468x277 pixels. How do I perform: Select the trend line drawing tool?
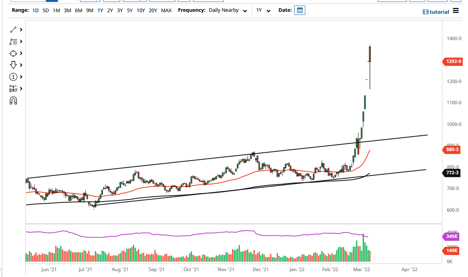13,30
